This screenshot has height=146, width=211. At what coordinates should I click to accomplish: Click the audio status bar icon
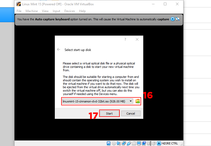click(x=119, y=143)
